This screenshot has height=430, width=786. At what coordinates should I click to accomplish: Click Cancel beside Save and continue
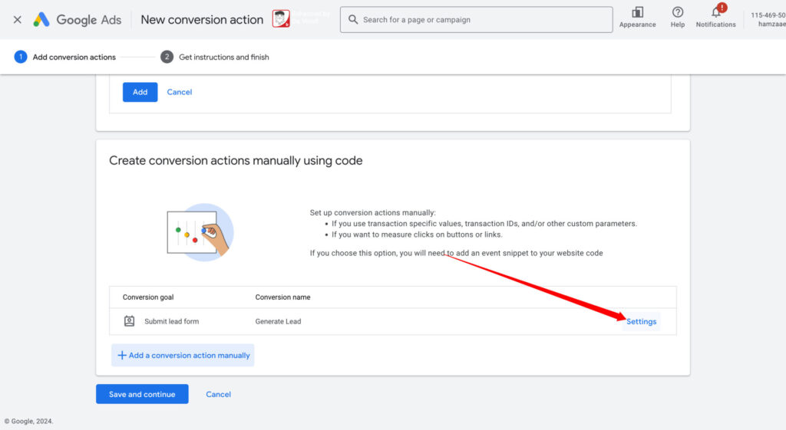coord(218,394)
